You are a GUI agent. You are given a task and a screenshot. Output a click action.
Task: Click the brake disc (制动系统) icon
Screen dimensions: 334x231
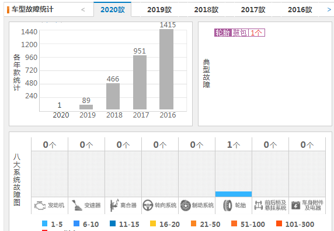pyautogui.click(x=185, y=205)
